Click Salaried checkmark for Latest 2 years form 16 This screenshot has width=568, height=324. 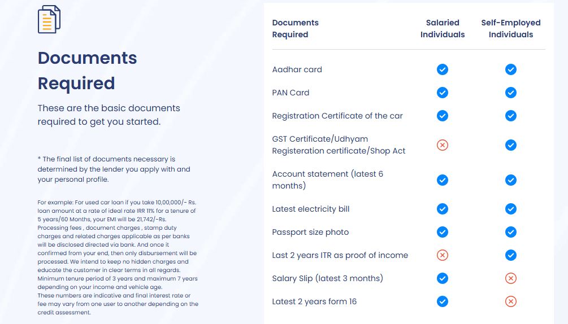(x=443, y=301)
